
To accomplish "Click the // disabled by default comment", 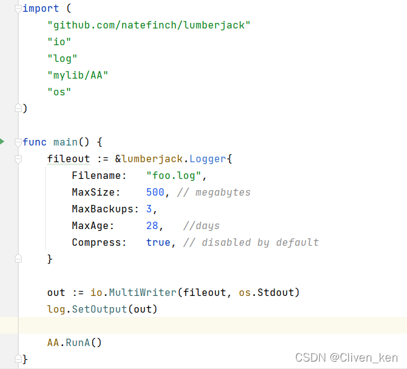I will (251, 243).
